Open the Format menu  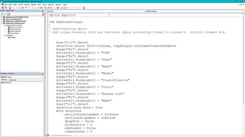27,5
